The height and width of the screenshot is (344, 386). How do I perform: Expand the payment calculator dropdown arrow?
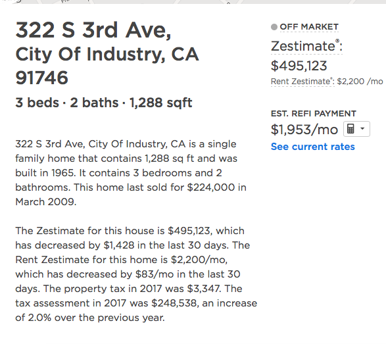[x=362, y=128]
